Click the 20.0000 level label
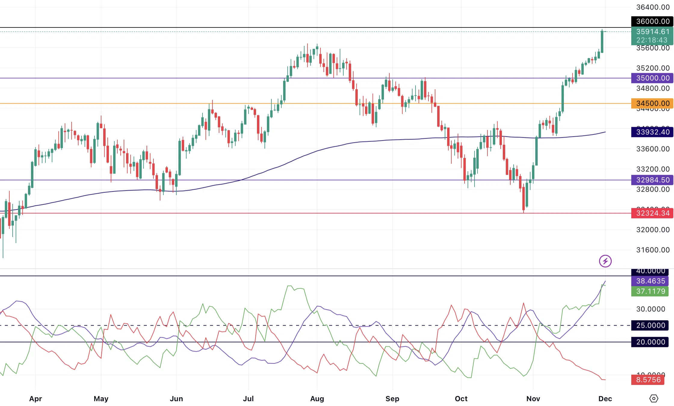Screen dimensions: 674x406 [x=650, y=342]
